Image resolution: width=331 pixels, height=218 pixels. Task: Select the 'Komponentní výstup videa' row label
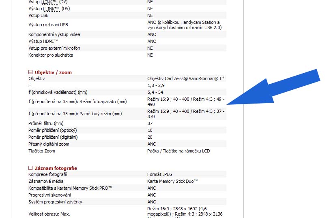click(x=54, y=34)
